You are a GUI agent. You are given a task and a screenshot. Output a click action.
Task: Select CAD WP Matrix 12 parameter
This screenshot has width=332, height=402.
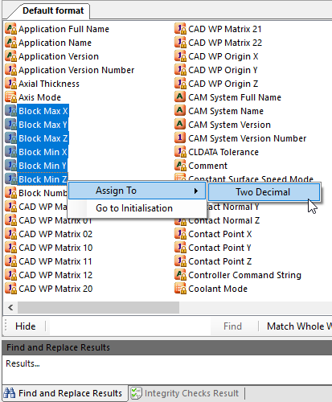click(55, 275)
